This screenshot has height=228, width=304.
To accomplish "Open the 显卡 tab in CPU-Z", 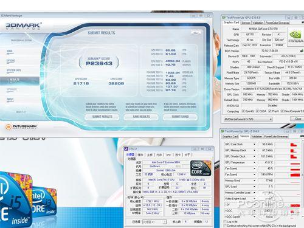I will [x=178, y=155].
